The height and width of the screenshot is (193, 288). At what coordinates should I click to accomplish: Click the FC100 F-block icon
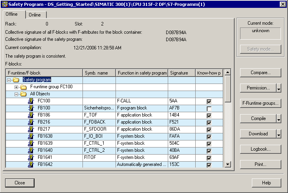tap(31, 101)
